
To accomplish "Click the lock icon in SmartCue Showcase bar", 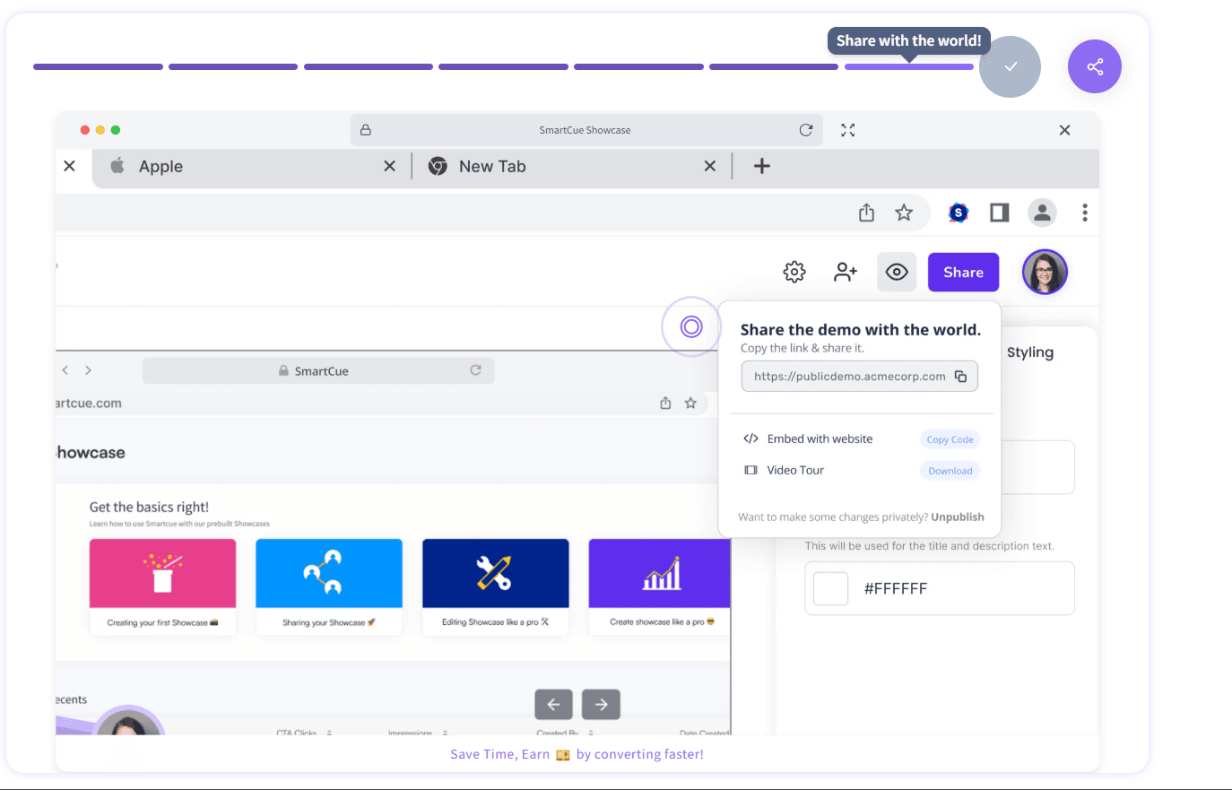I will tap(366, 130).
